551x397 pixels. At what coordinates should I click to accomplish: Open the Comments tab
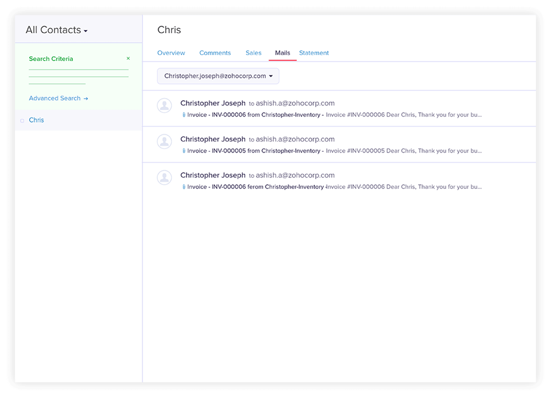(215, 53)
